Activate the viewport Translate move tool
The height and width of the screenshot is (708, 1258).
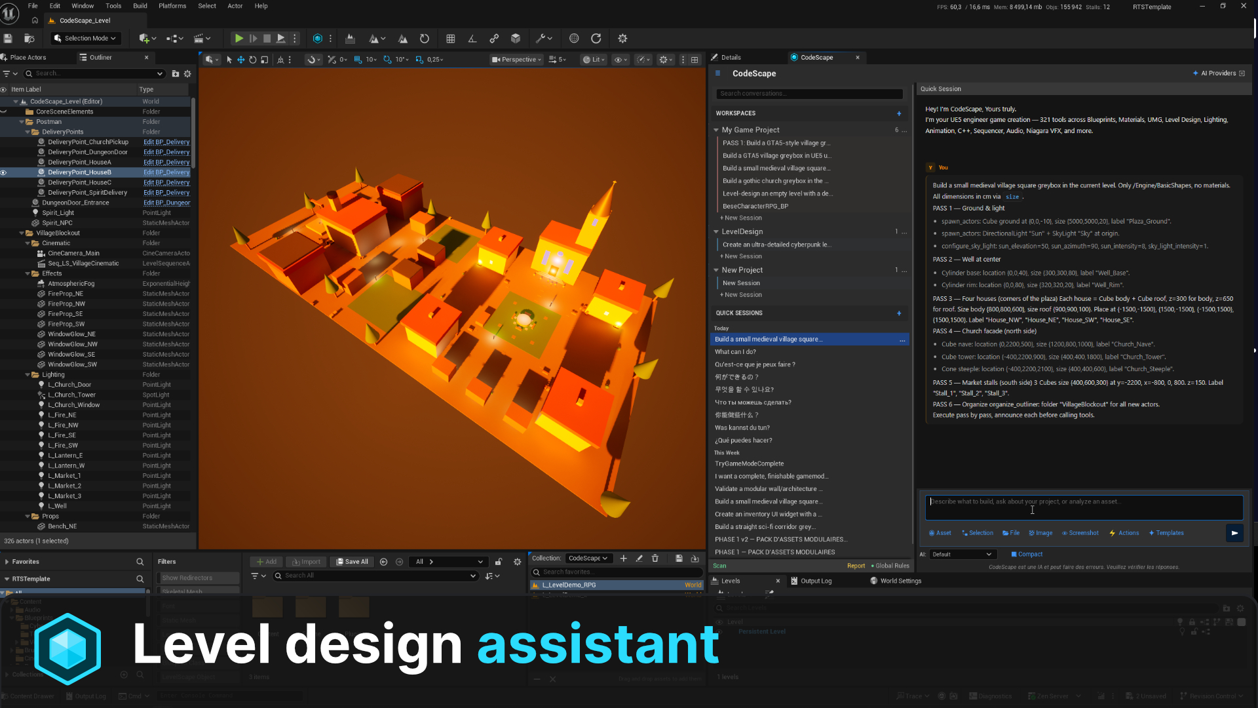click(240, 60)
